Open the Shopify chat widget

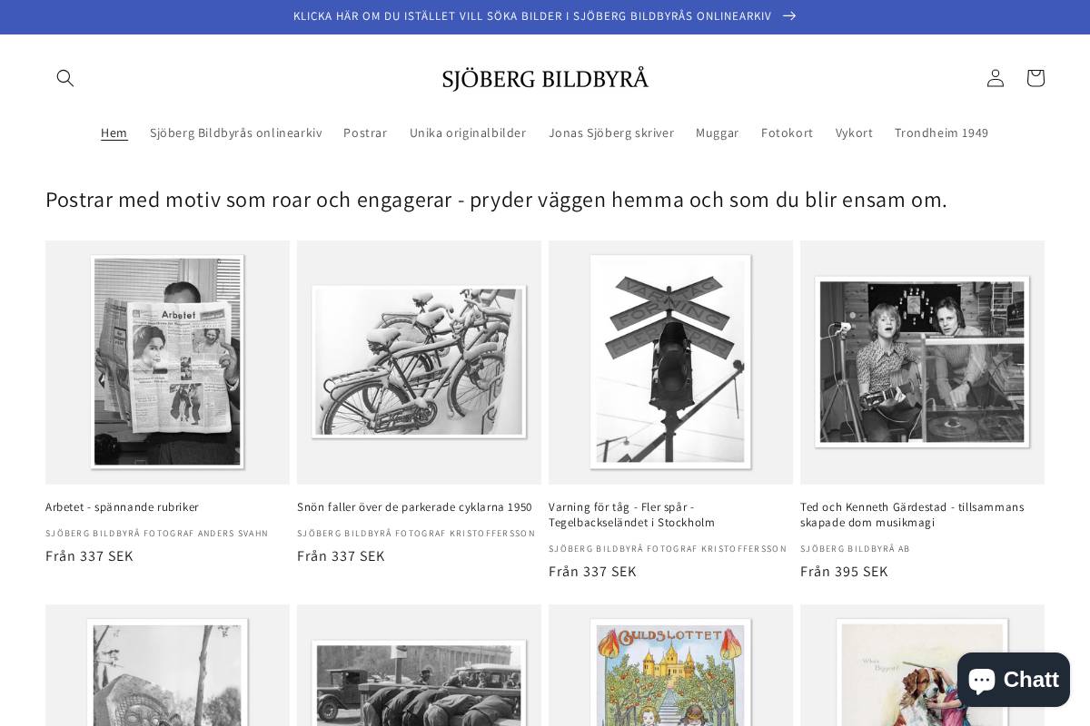pos(1013,680)
